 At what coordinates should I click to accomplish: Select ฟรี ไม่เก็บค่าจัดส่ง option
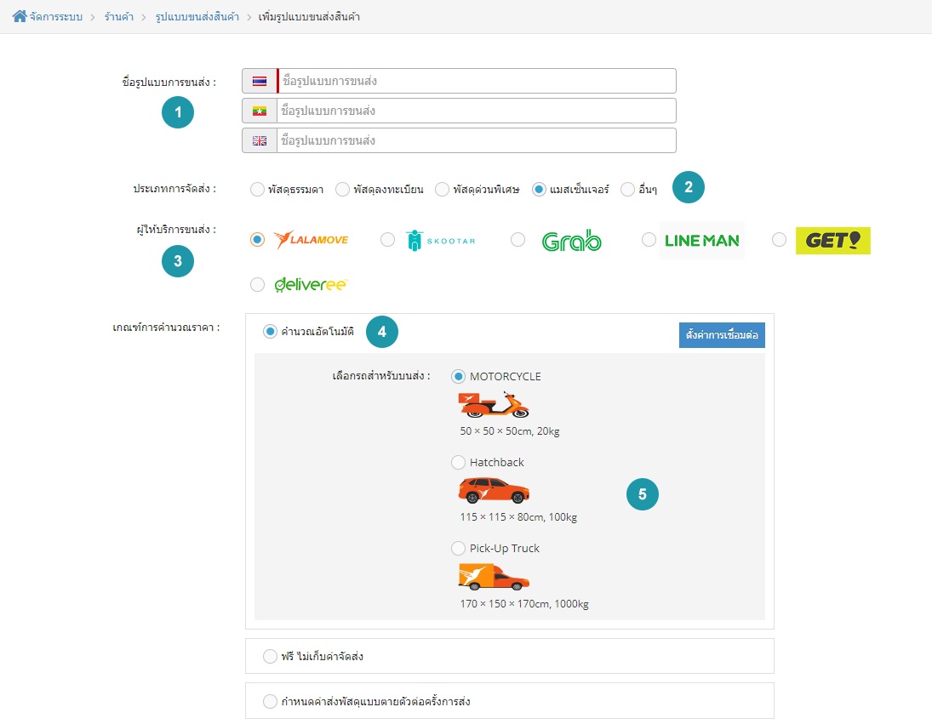click(x=270, y=656)
